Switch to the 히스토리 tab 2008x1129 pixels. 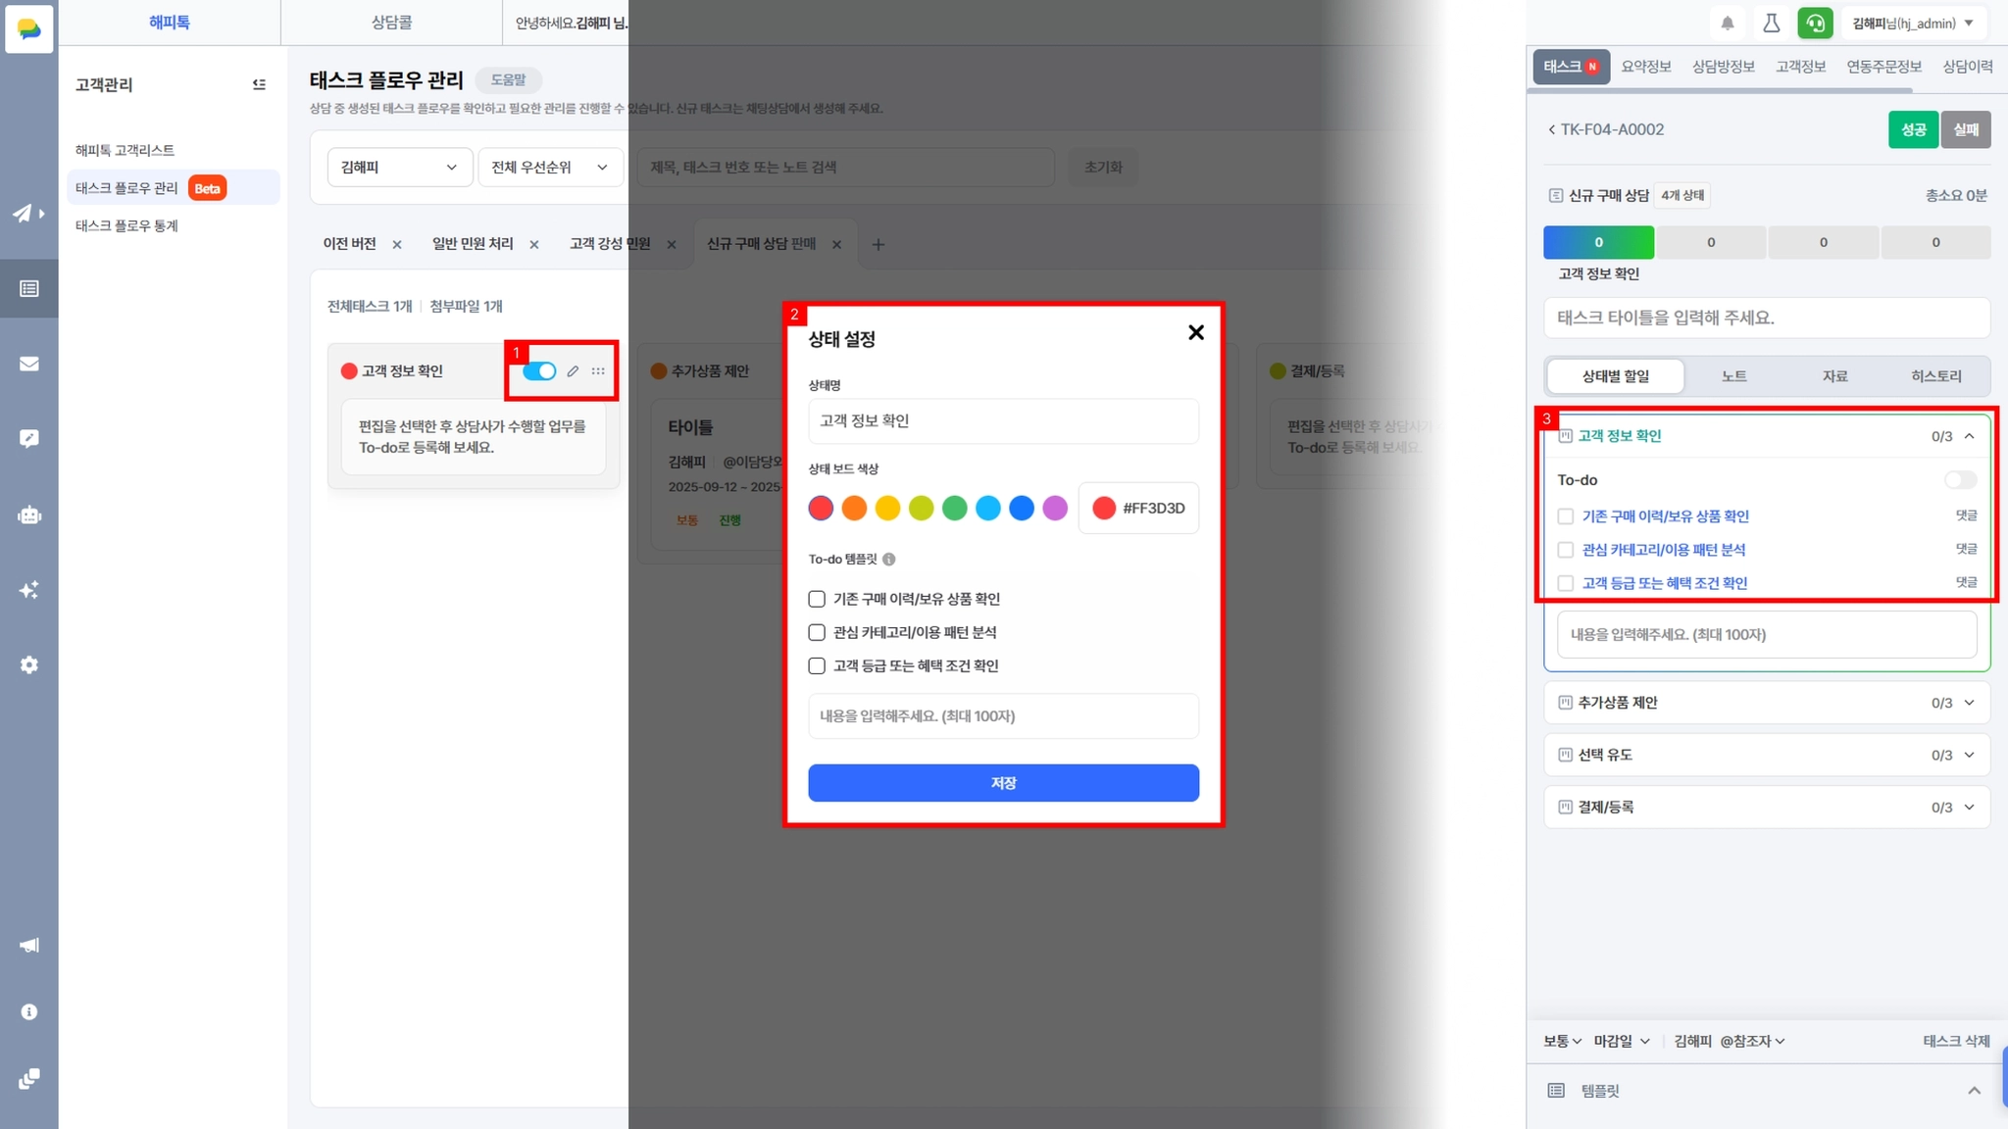click(1935, 376)
